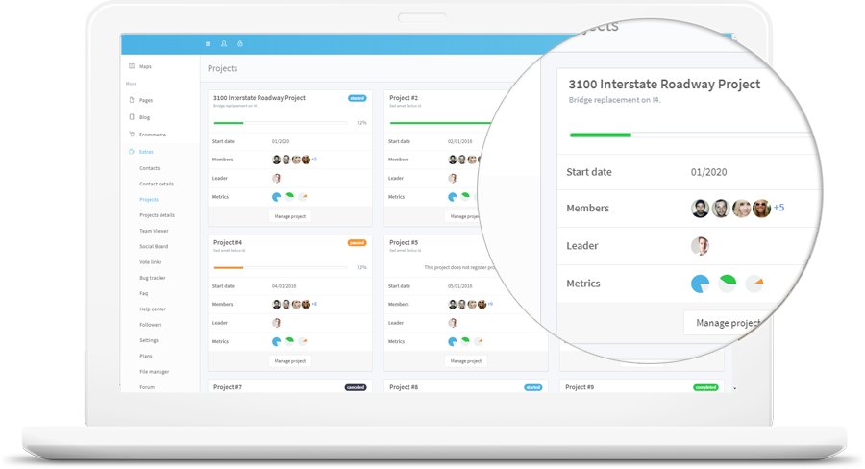The image size is (865, 469).
Task: Click the leader avatar of Project #2
Action: point(453,178)
